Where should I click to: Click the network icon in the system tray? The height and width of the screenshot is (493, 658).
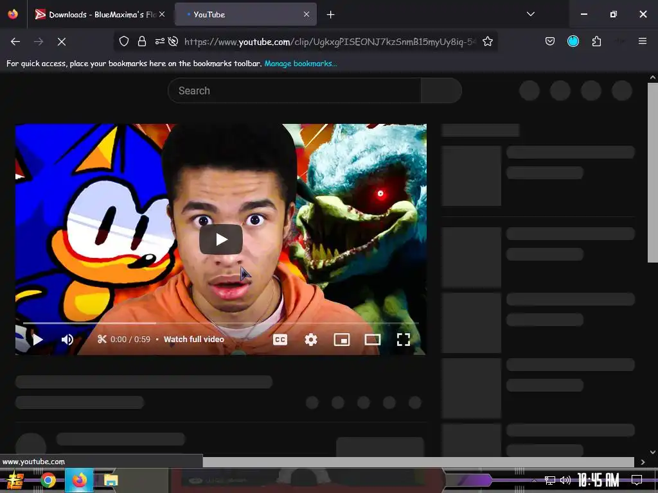click(x=550, y=480)
